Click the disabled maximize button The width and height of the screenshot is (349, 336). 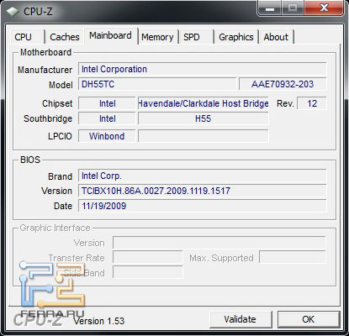293,8
